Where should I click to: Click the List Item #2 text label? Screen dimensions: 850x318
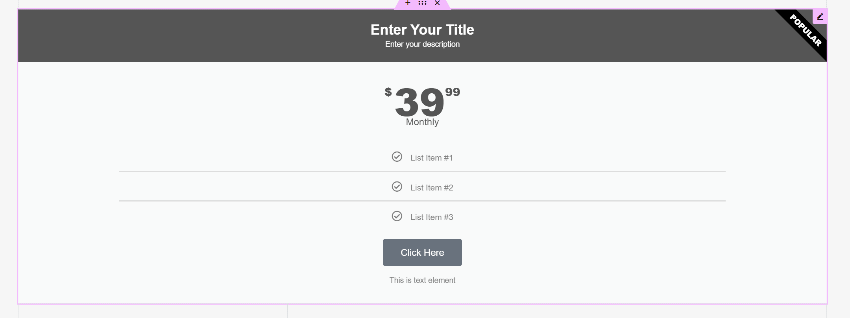(x=432, y=187)
